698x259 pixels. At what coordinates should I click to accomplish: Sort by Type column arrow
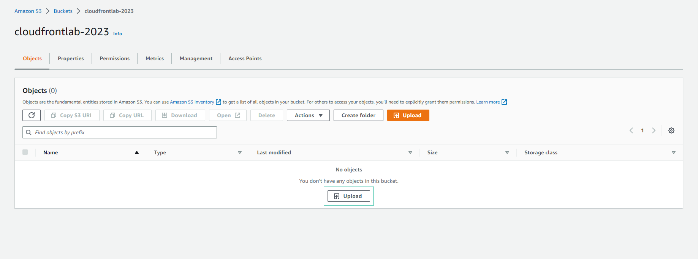point(240,152)
